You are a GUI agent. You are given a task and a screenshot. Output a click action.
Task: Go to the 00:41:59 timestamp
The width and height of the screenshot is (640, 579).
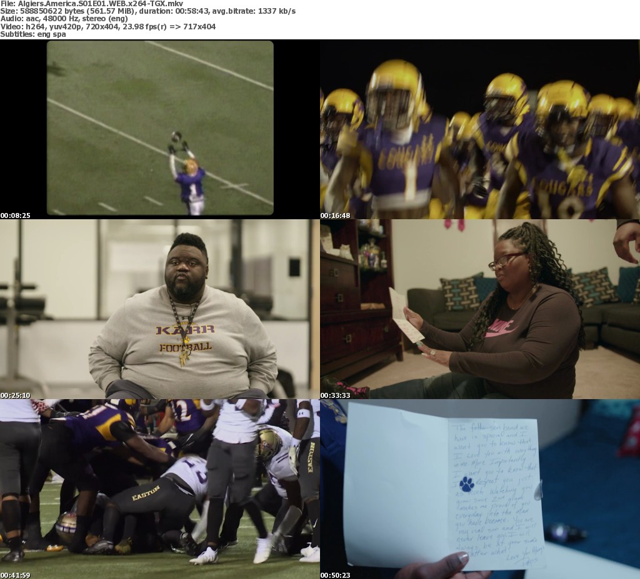point(16,575)
